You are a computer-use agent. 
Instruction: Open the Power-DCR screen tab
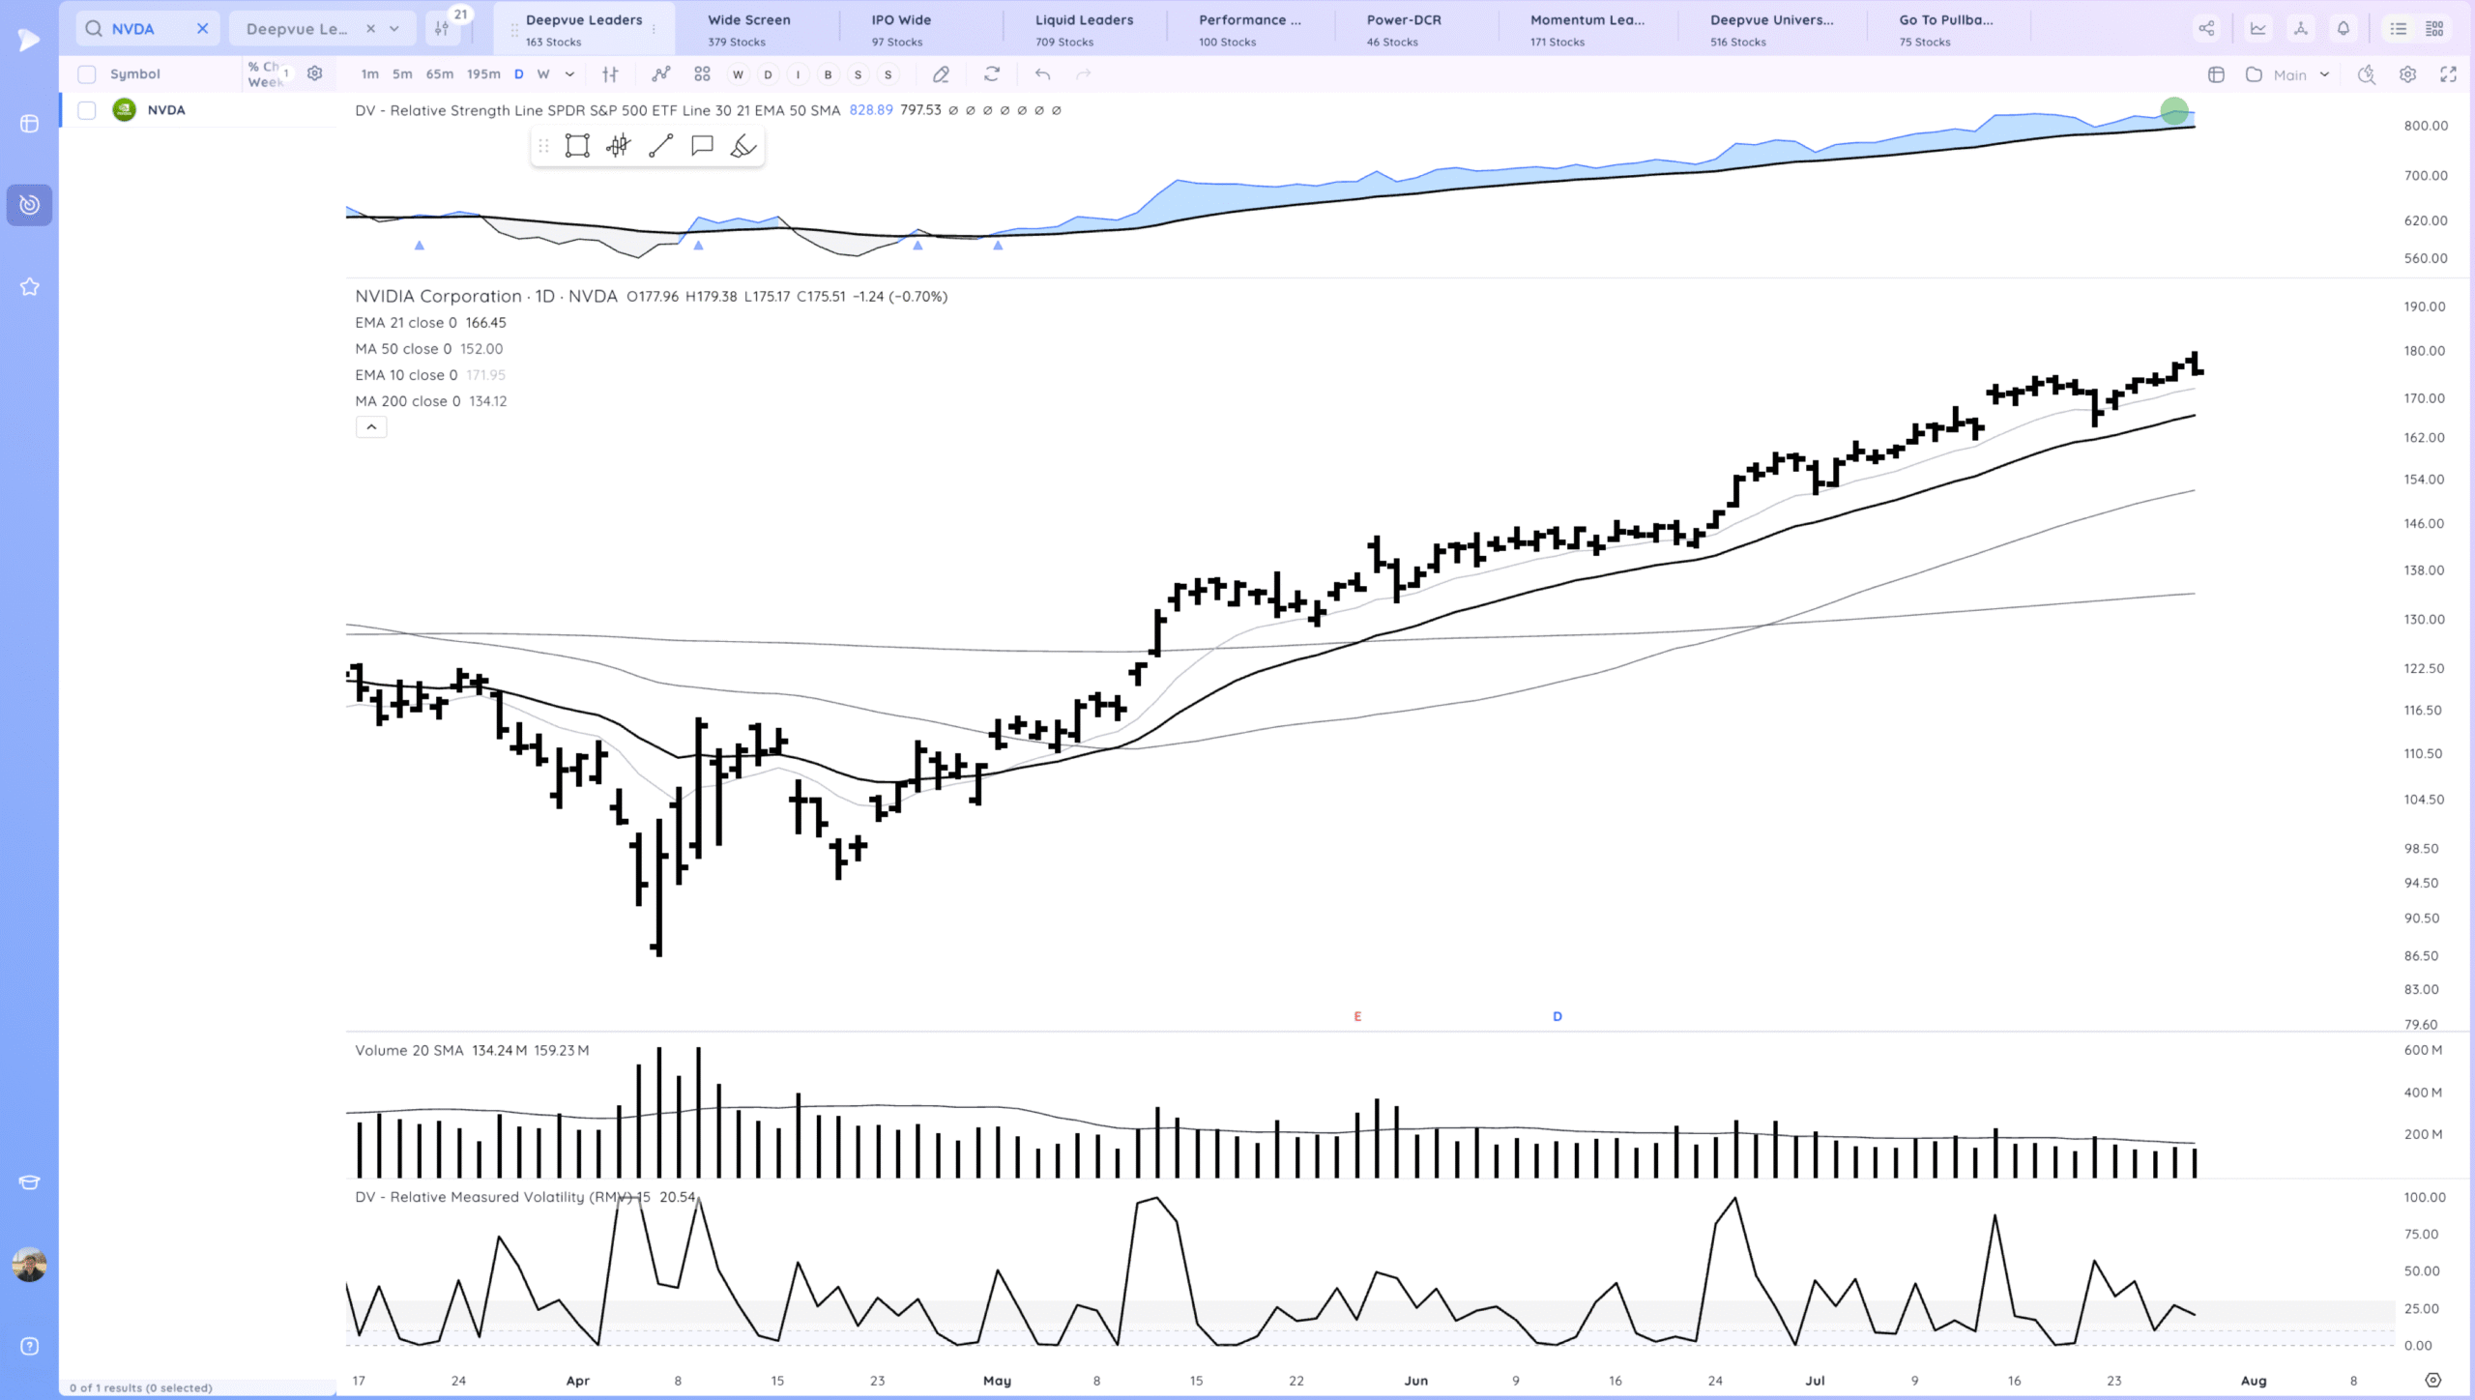(x=1403, y=29)
